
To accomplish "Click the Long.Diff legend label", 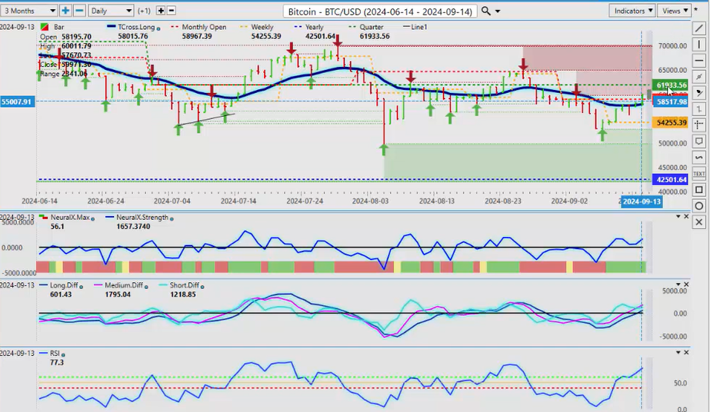I will click(x=64, y=285).
